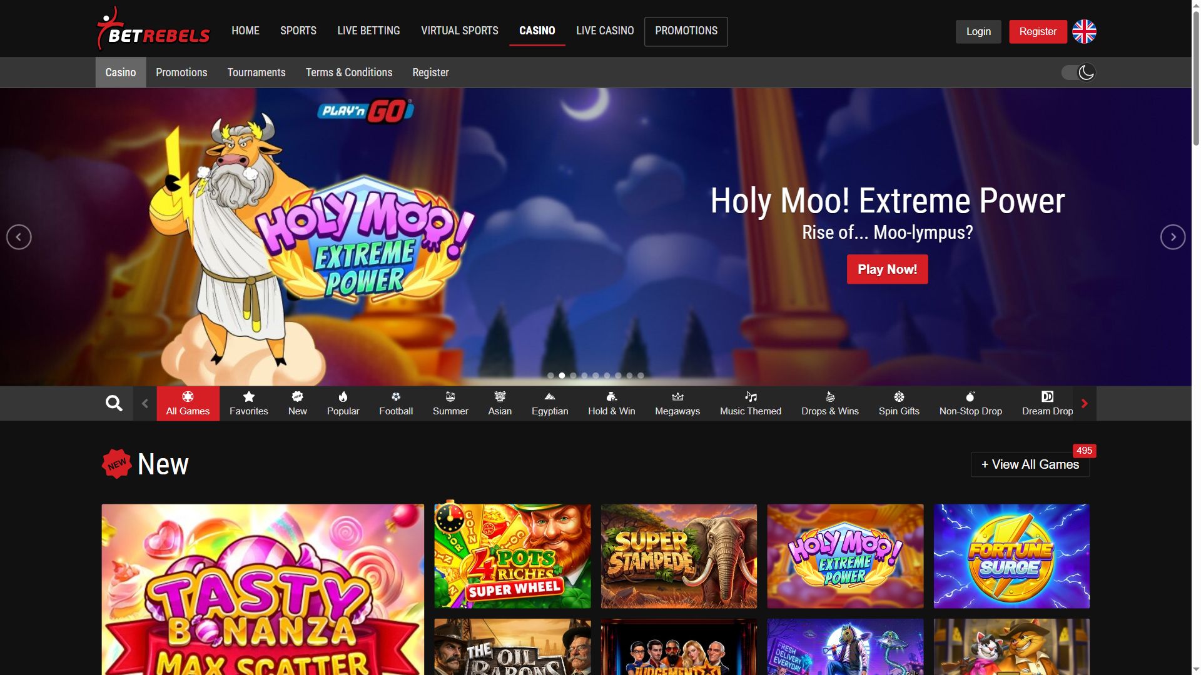Filter games by Asian category

point(500,403)
